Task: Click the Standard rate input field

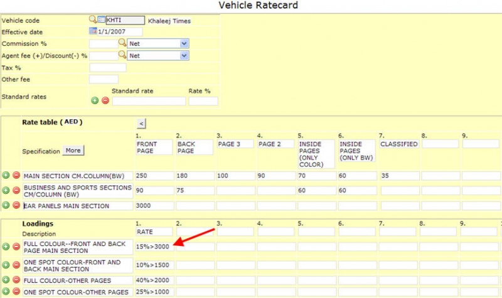Action: 149,101
